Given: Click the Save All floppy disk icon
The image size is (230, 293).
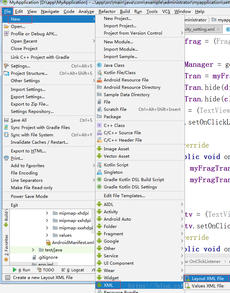Looking at the screenshot, I should click(6, 120).
